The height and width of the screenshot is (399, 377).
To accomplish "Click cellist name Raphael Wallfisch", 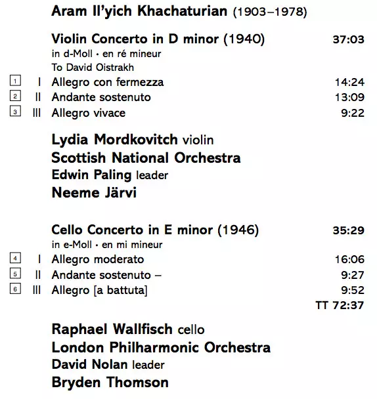I will (112, 329).
